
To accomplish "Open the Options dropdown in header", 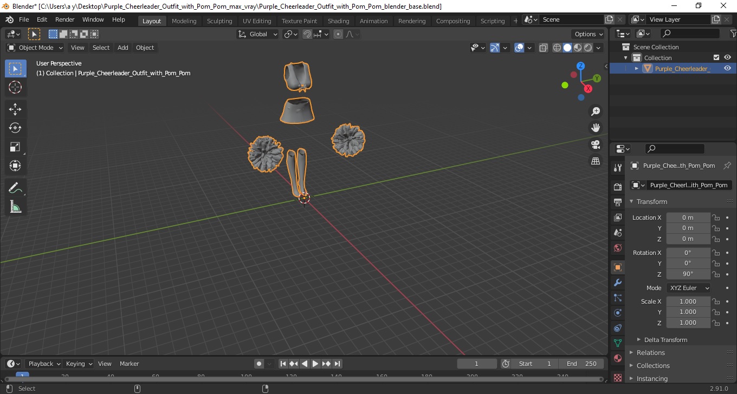I will (589, 34).
